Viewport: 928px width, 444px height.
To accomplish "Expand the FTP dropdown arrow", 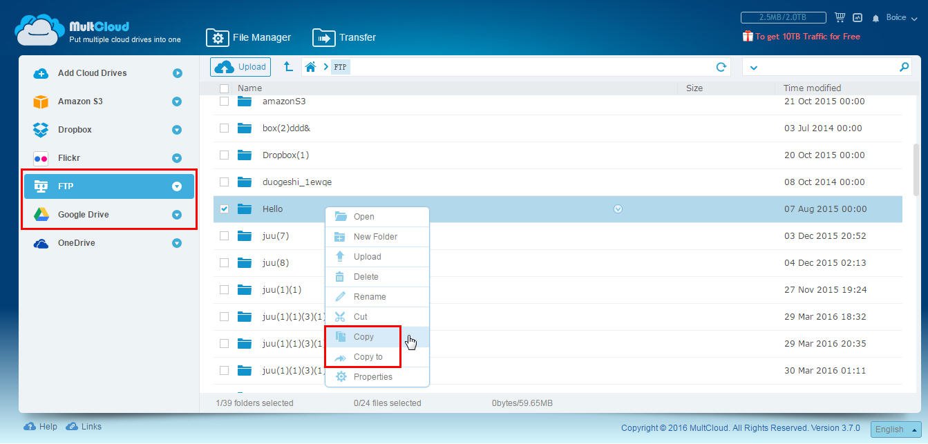I will [x=177, y=186].
